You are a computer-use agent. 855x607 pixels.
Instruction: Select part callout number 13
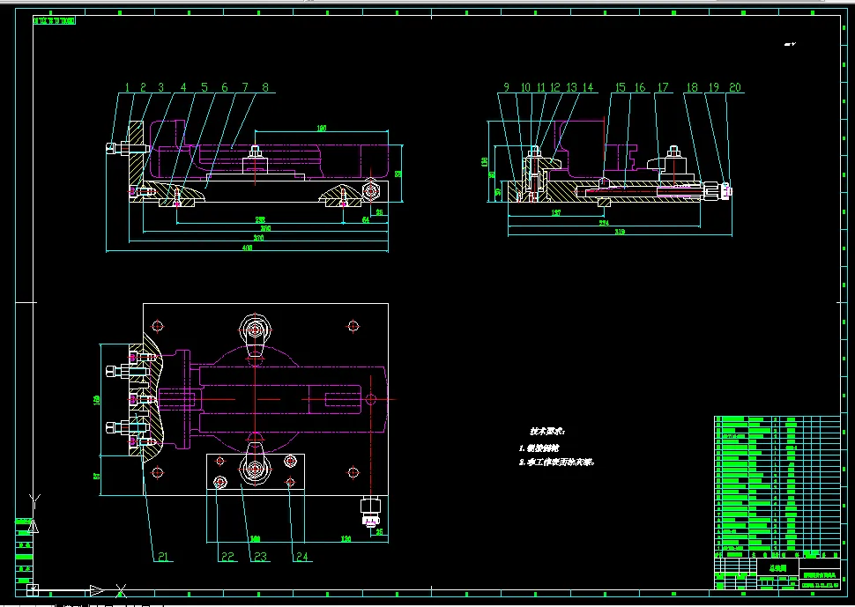(x=571, y=87)
